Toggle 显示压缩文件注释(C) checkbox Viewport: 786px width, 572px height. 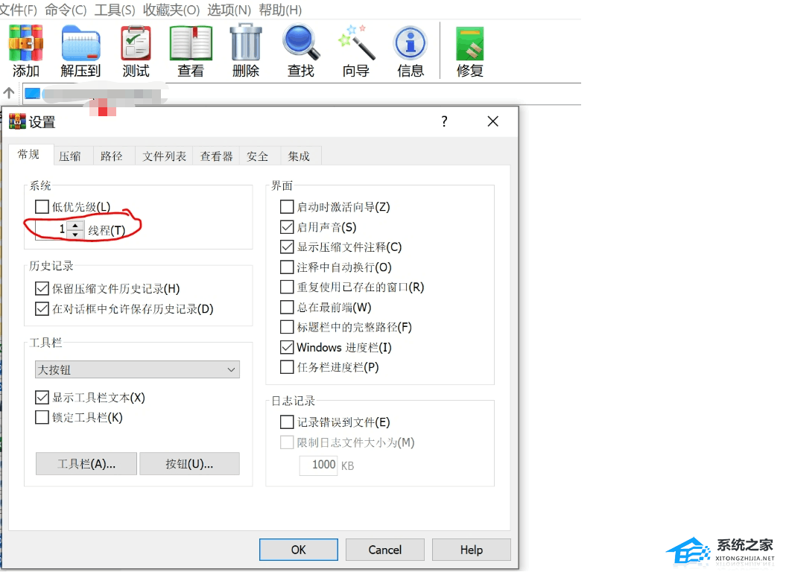point(287,247)
